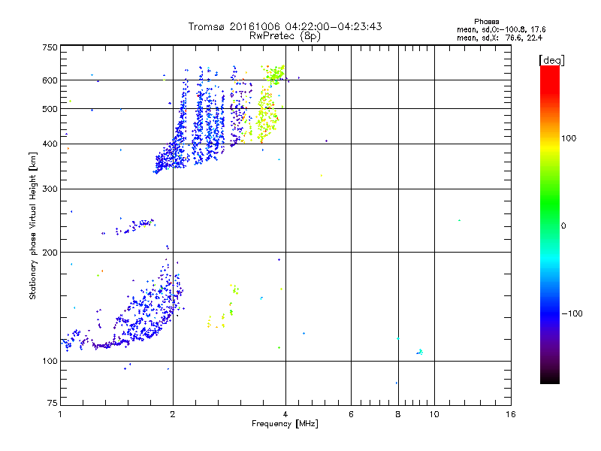The height and width of the screenshot is (451, 601).
Task: Select the mean, sd,X: 76.6, 22.4 line
Action: coord(500,38)
